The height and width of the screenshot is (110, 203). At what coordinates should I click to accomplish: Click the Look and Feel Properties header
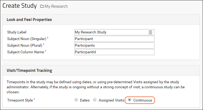tap(29, 20)
